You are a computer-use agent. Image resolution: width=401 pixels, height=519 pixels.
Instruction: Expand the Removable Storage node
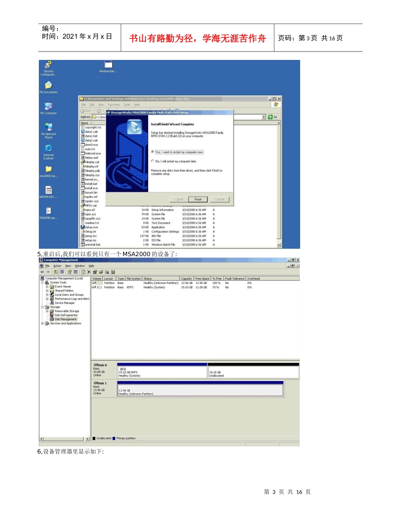pyautogui.click(x=47, y=311)
